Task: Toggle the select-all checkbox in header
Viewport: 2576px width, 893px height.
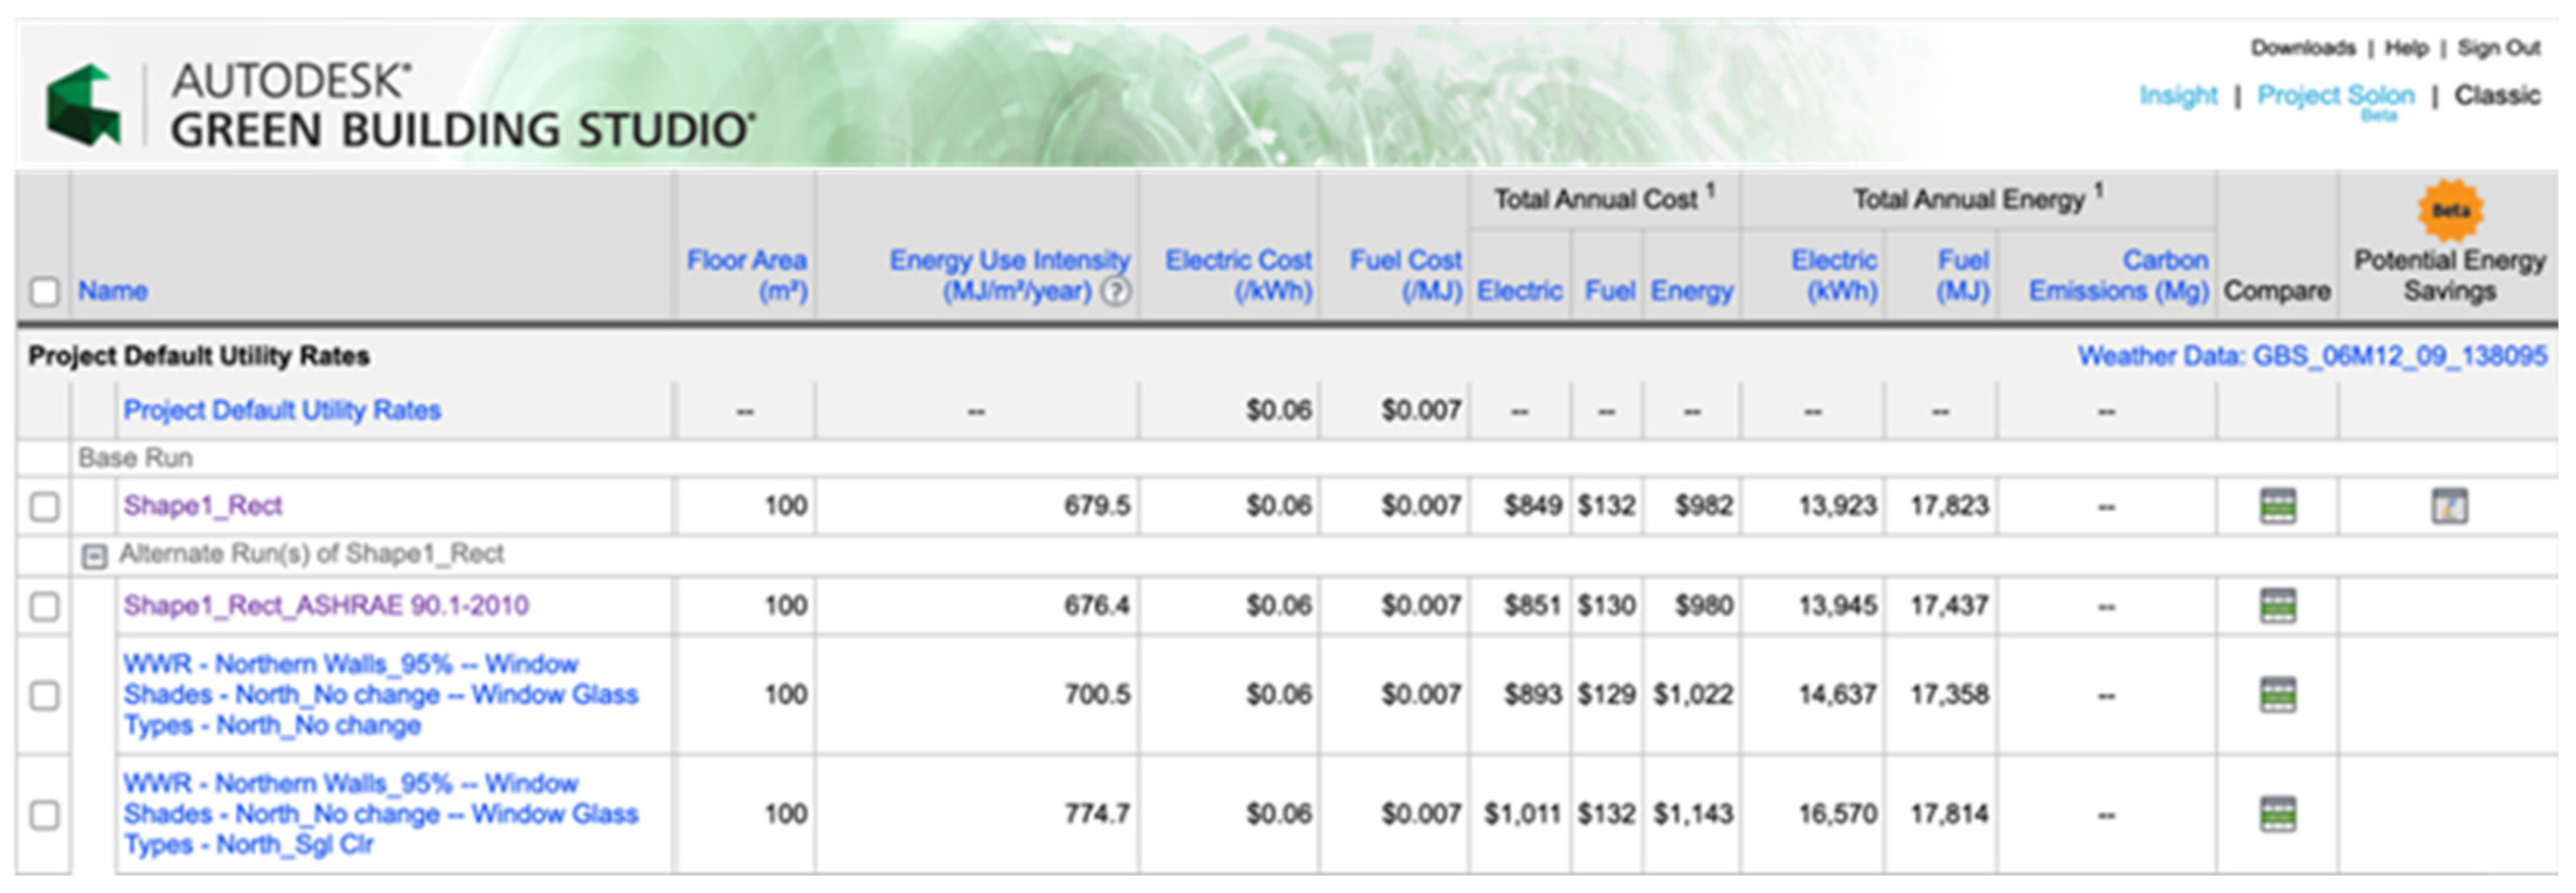Action: click(44, 292)
